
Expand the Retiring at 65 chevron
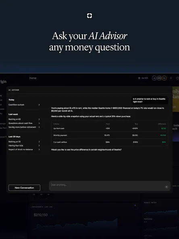39,119
